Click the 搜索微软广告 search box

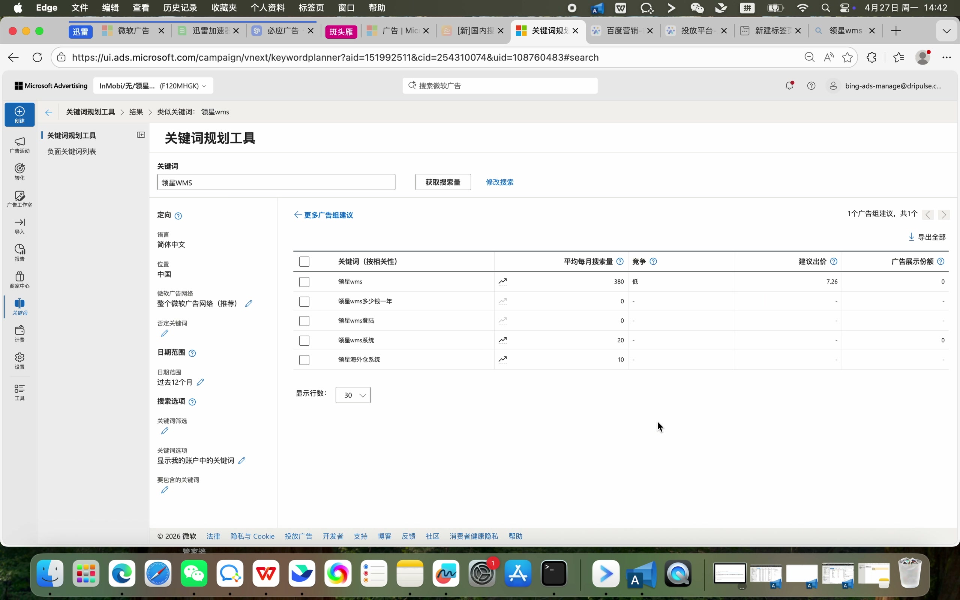(x=500, y=86)
